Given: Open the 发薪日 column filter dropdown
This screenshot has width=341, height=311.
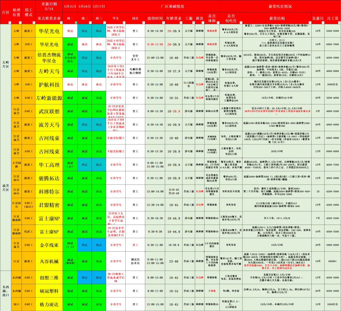Looking at the screenshot, I should (x=323, y=23).
